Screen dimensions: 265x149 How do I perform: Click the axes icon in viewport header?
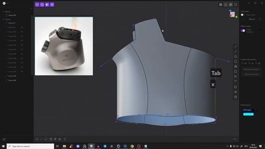(x=226, y=5)
